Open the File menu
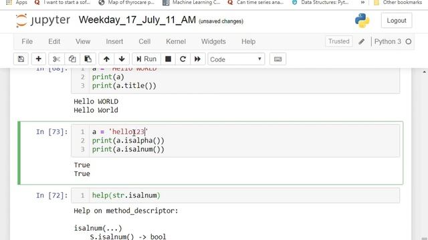The height and width of the screenshot is (240, 428). pos(27,41)
